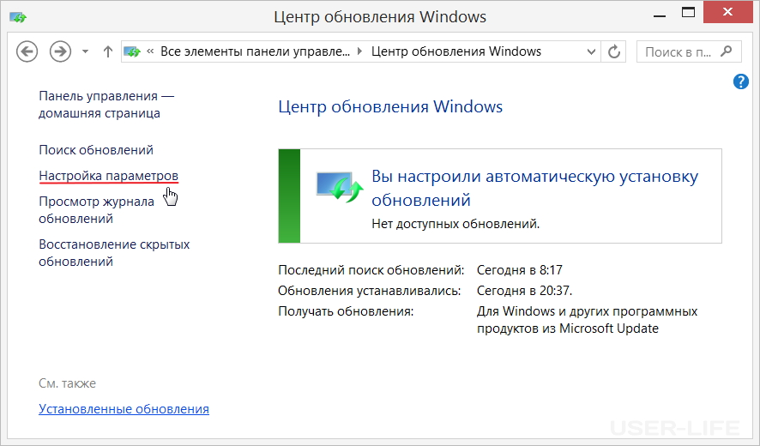Open the "Установленные обновления" link

[x=124, y=409]
